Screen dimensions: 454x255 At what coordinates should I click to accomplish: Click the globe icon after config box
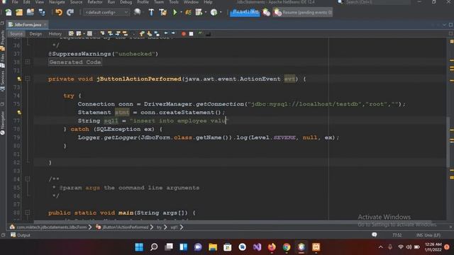[x=137, y=12]
